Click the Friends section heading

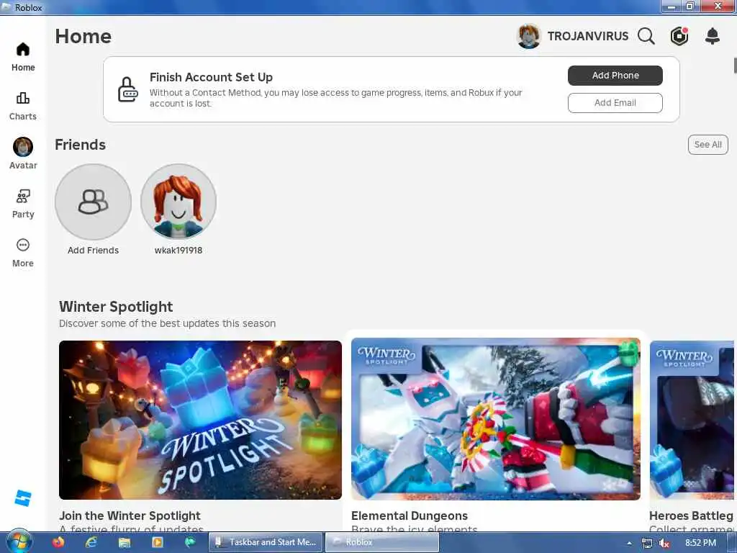coord(81,144)
